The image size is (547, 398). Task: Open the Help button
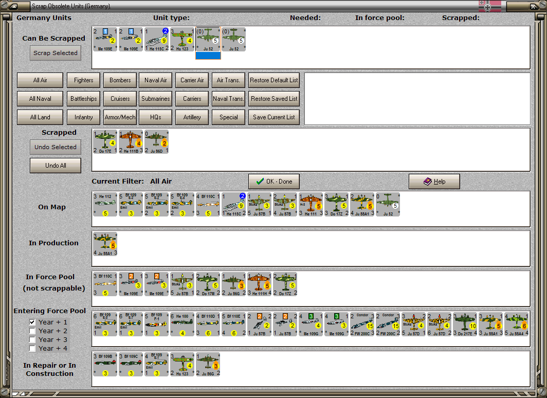434,182
